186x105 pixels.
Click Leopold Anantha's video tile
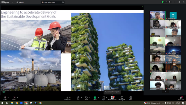tap(173, 33)
